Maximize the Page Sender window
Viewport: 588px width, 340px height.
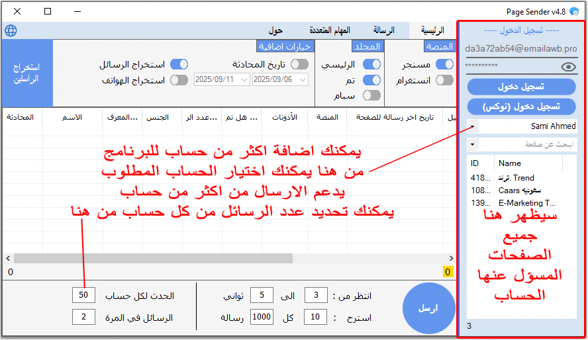coord(48,12)
